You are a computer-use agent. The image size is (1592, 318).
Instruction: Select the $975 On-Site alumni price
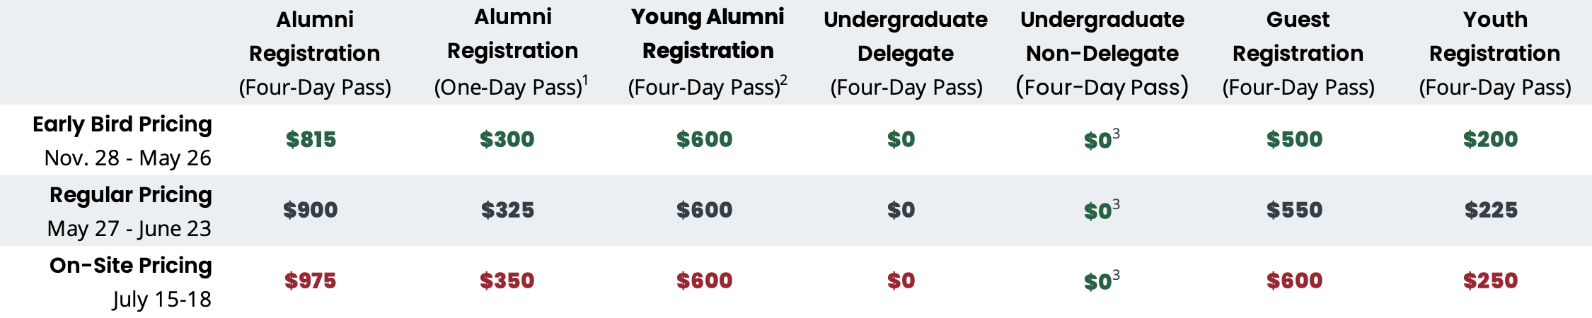coord(311,281)
